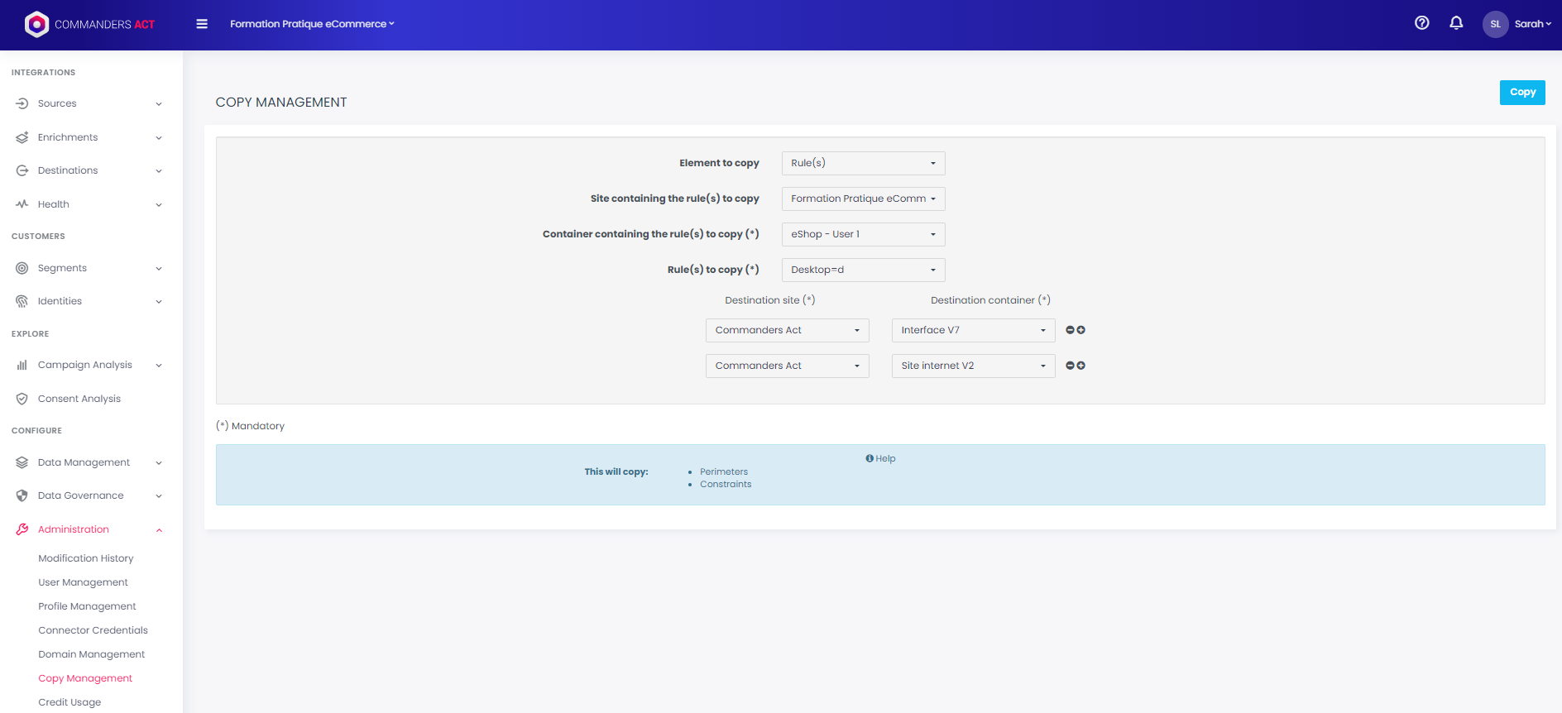Open the help question mark icon
The width and height of the screenshot is (1562, 713).
coord(1421,23)
